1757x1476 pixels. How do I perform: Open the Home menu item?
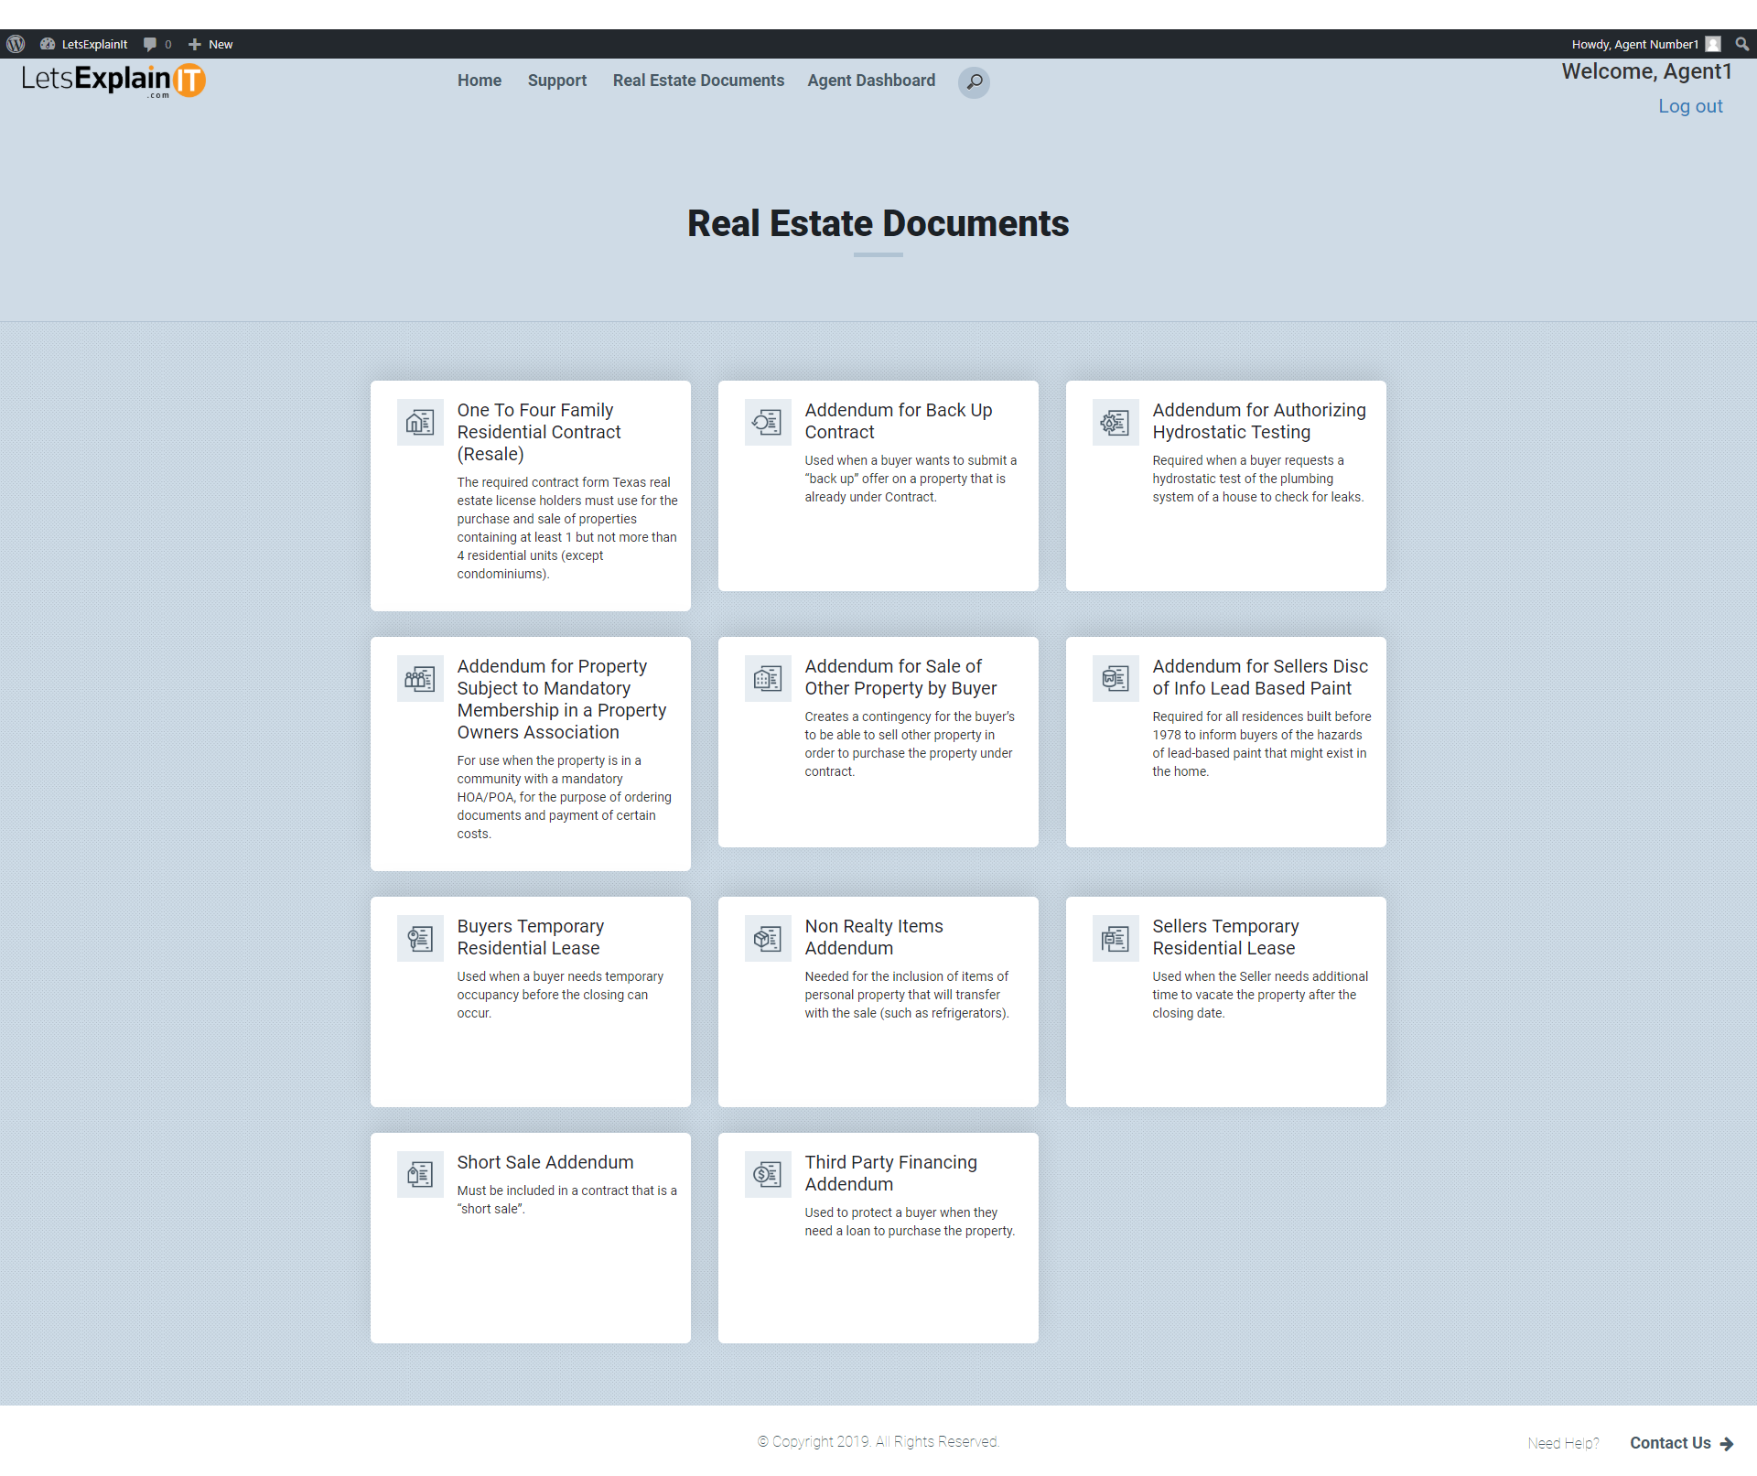coord(479,81)
